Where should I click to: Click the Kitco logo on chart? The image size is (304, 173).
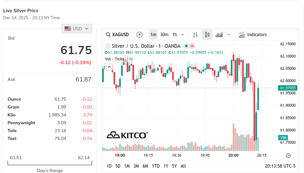[x=127, y=135]
